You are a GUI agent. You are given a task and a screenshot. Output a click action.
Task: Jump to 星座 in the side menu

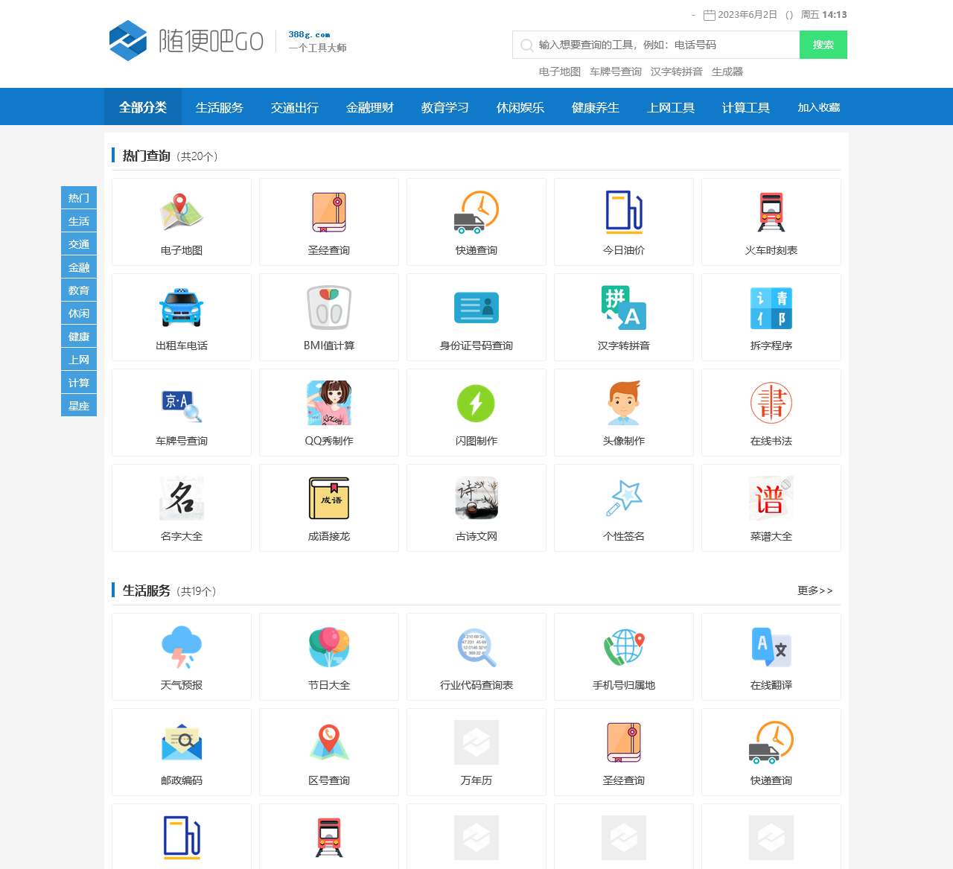pyautogui.click(x=79, y=405)
